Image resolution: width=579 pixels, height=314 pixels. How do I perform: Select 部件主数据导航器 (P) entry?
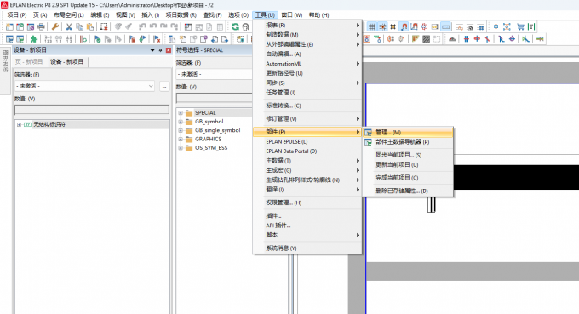pos(408,142)
